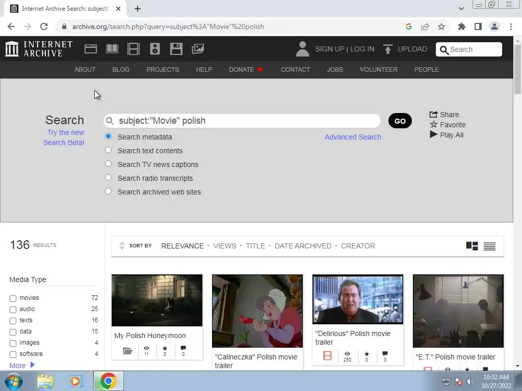Sort results by CREATOR
Image resolution: width=522 pixels, height=391 pixels.
(358, 246)
